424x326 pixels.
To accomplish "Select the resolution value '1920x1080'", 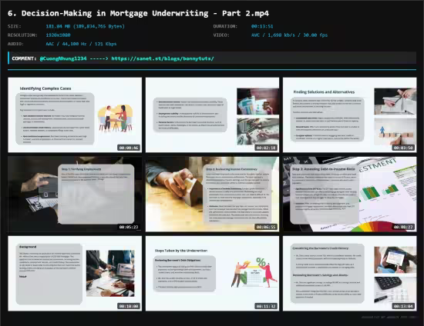I will pyautogui.click(x=58, y=35).
